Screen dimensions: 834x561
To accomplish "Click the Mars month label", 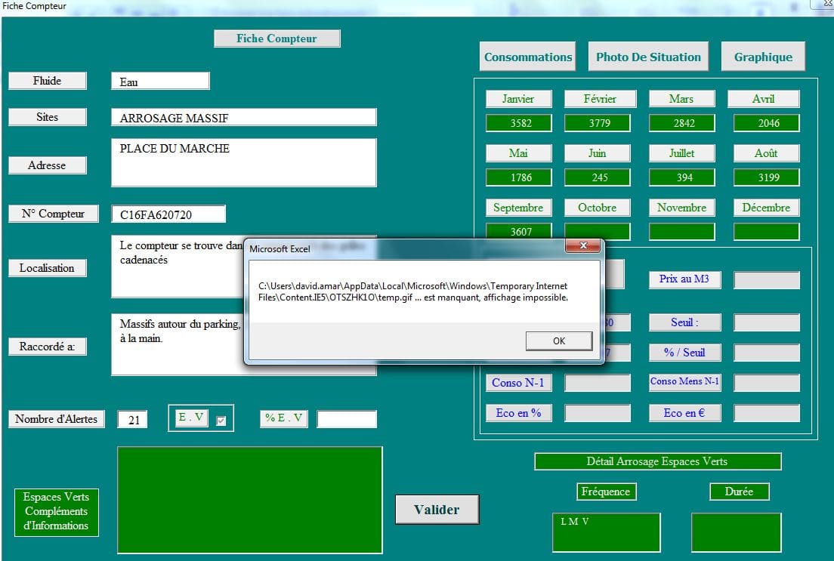I will 682,99.
